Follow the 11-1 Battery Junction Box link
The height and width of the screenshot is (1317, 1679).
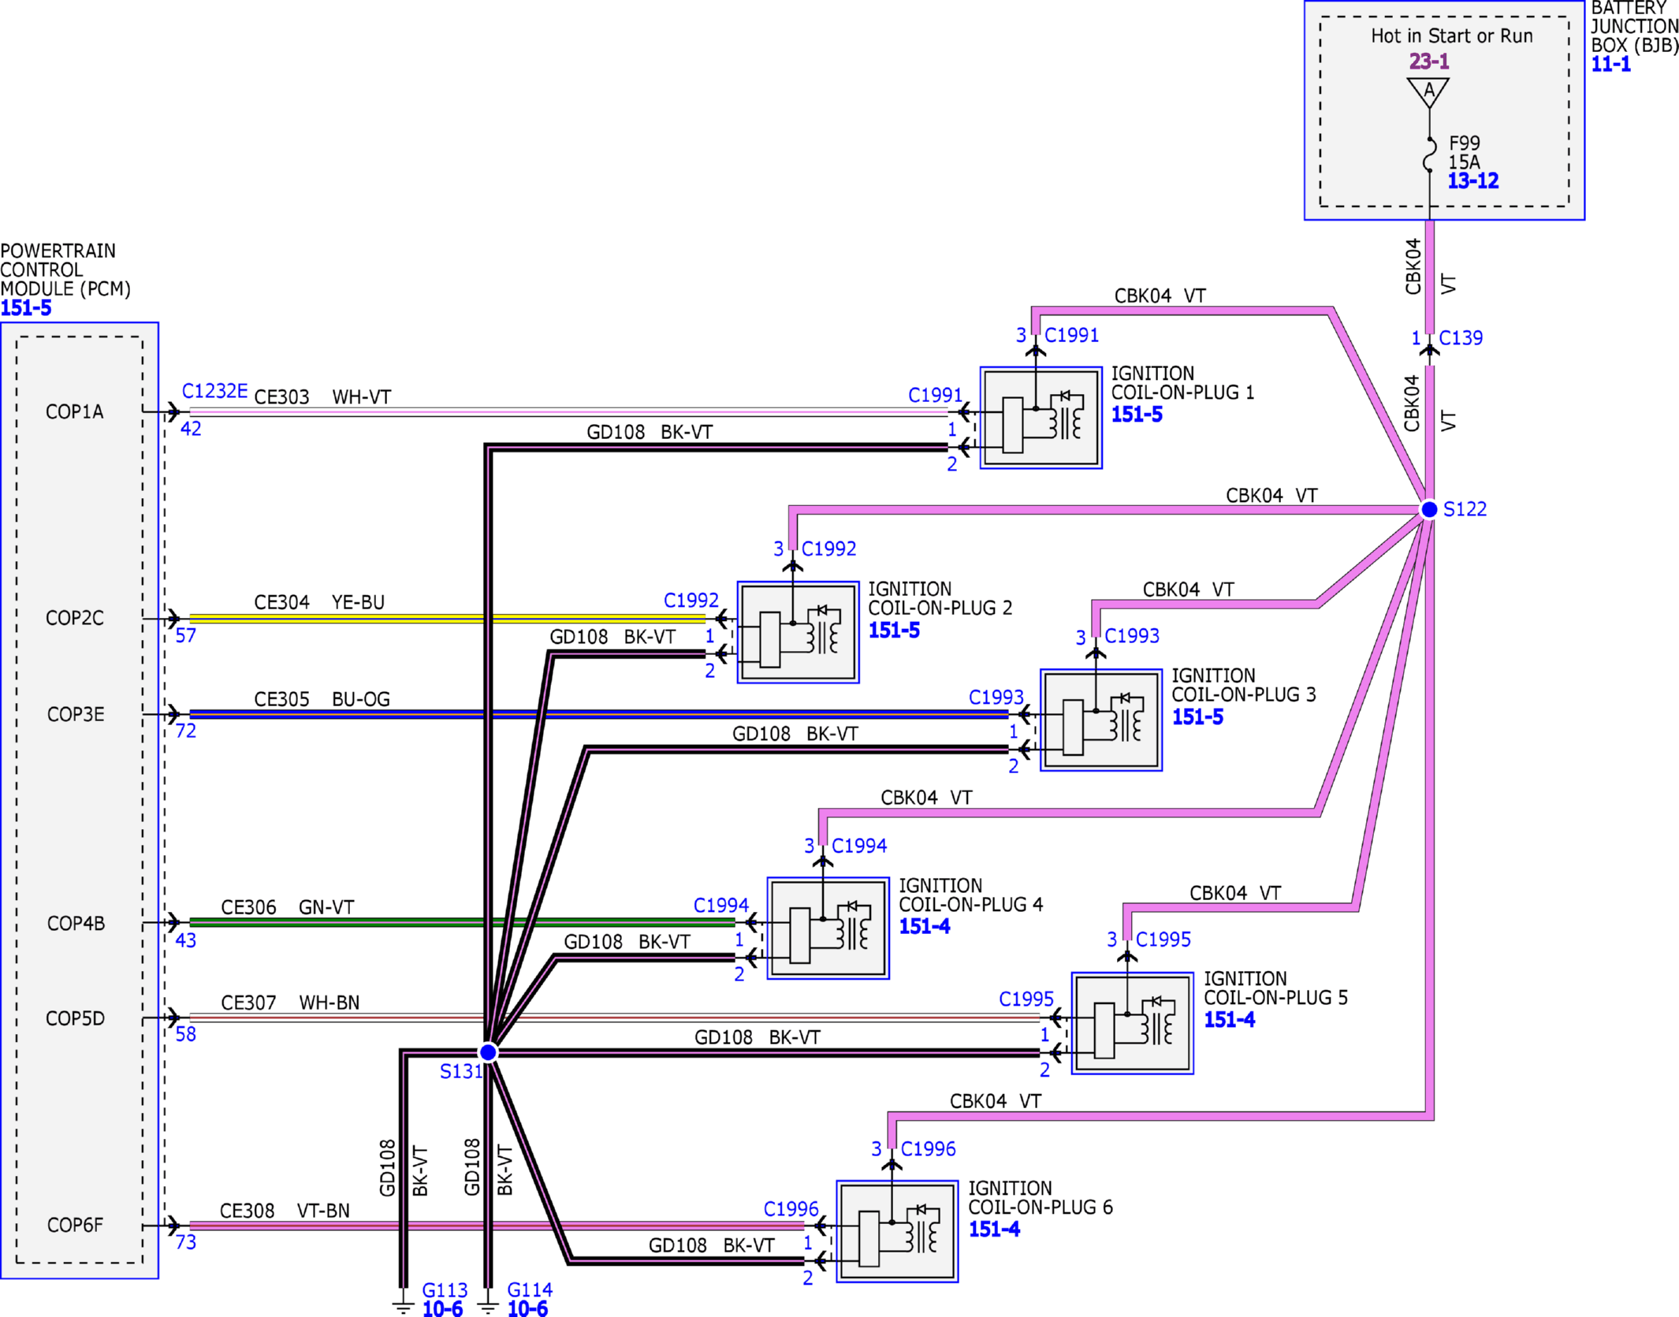[1611, 65]
